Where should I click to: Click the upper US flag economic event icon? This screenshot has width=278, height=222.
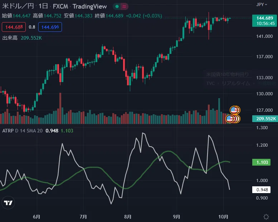[x=234, y=110]
